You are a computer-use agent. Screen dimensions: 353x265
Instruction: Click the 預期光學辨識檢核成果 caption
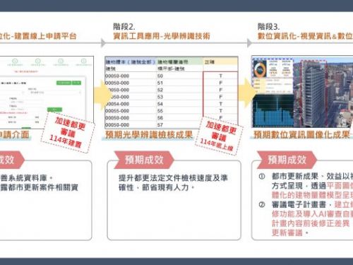[x=149, y=135]
